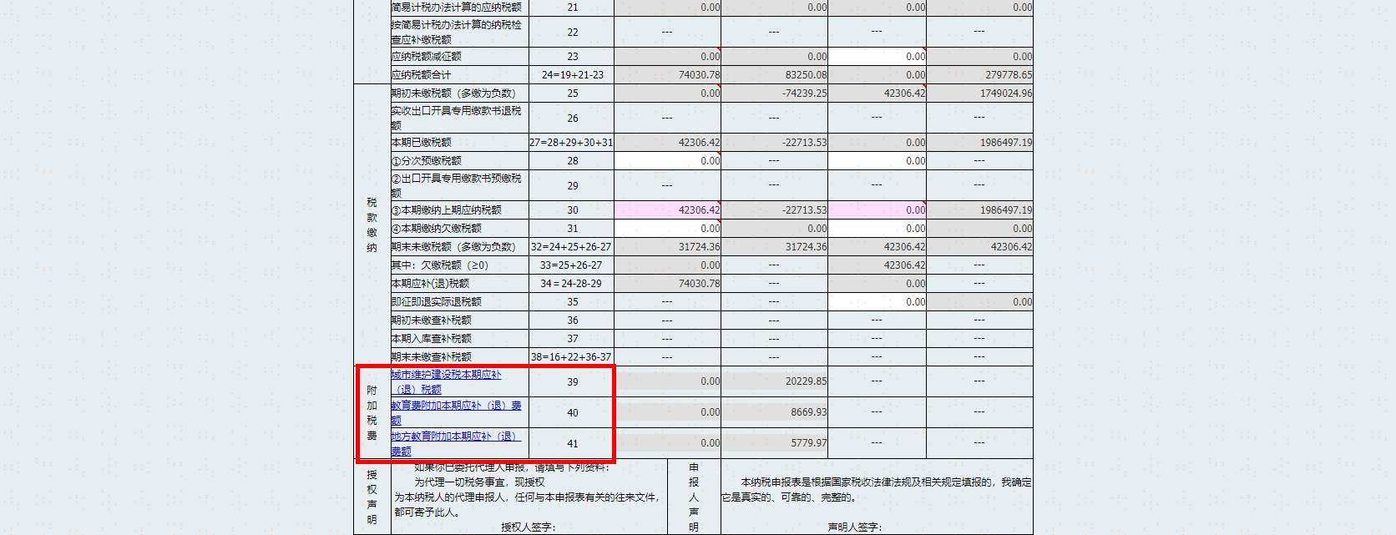Click the row label ④本期缴纳欠缴税额
The width and height of the screenshot is (1396, 535).
point(437,228)
